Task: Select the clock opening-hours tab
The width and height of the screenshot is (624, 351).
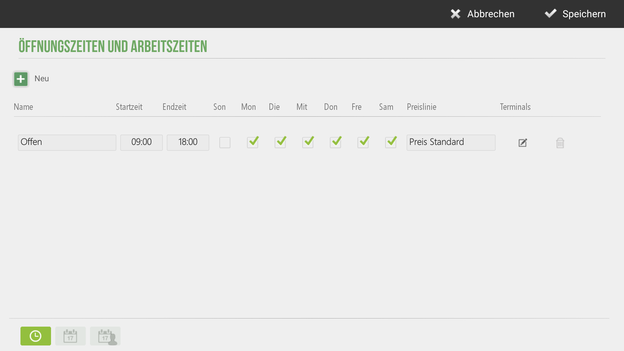Action: (36, 336)
